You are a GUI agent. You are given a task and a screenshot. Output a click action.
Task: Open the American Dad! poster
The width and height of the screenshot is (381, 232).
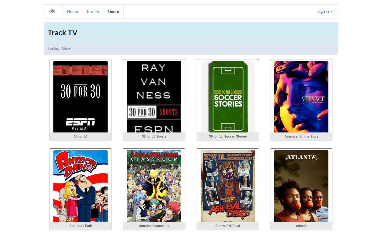80,186
